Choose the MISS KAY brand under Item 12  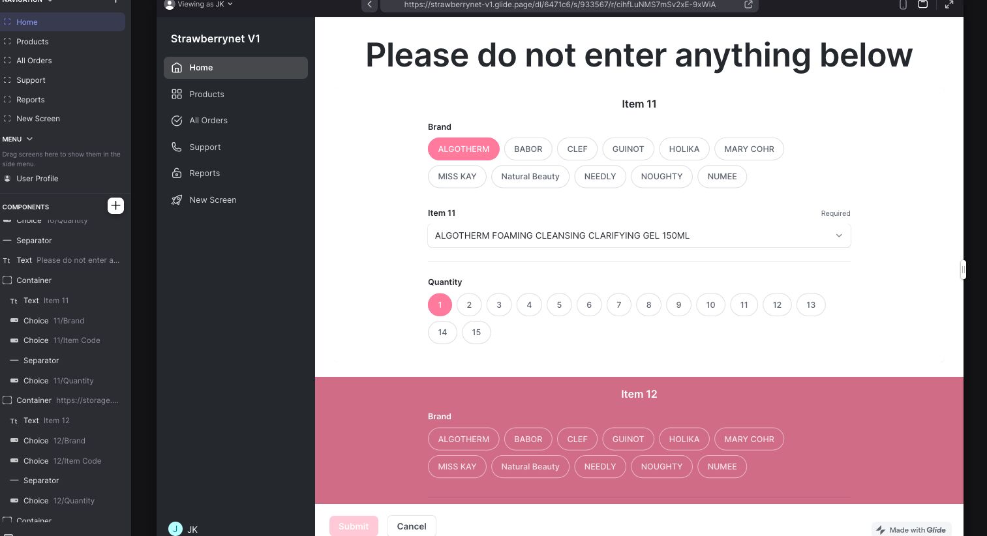click(x=457, y=467)
